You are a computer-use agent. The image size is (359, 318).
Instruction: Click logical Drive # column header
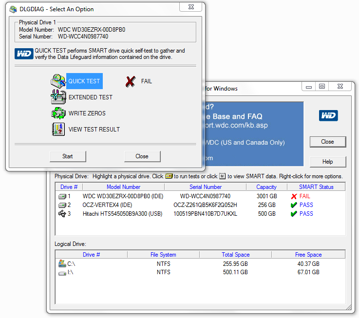[92, 255]
